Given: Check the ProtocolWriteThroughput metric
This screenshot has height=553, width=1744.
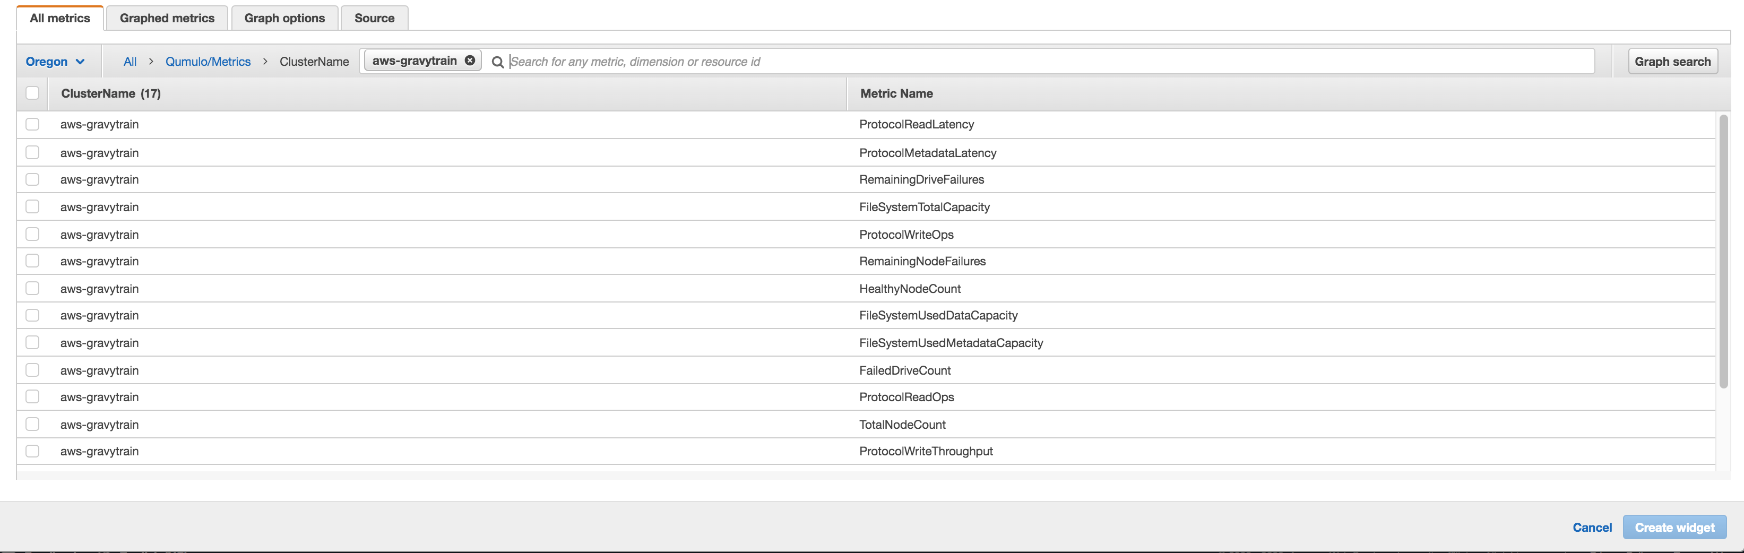Looking at the screenshot, I should point(32,451).
